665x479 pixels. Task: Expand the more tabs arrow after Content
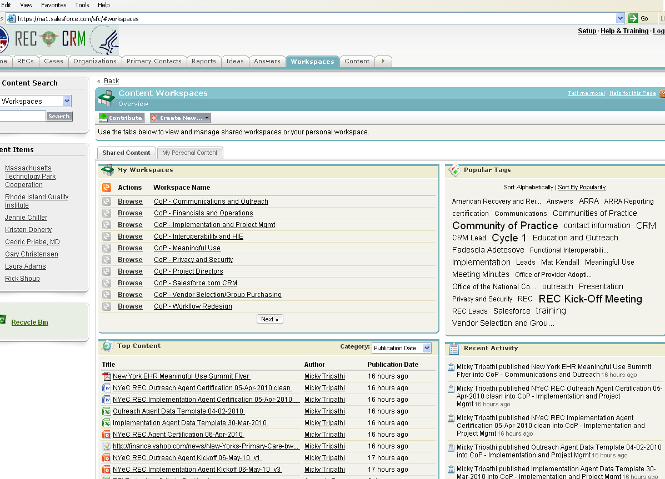[x=383, y=61]
